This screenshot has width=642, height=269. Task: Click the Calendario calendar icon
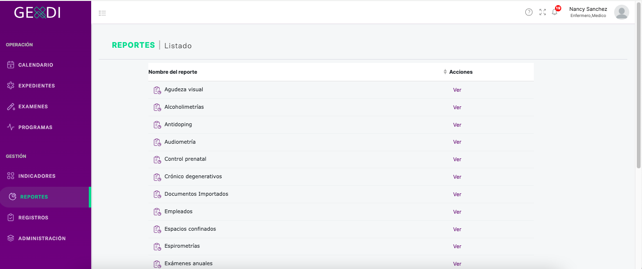[x=11, y=65]
